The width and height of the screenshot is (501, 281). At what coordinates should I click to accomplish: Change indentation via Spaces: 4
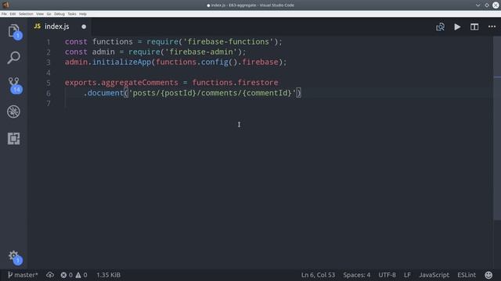point(357,275)
